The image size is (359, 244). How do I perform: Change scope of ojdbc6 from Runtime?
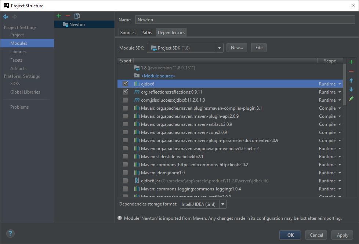click(x=330, y=84)
